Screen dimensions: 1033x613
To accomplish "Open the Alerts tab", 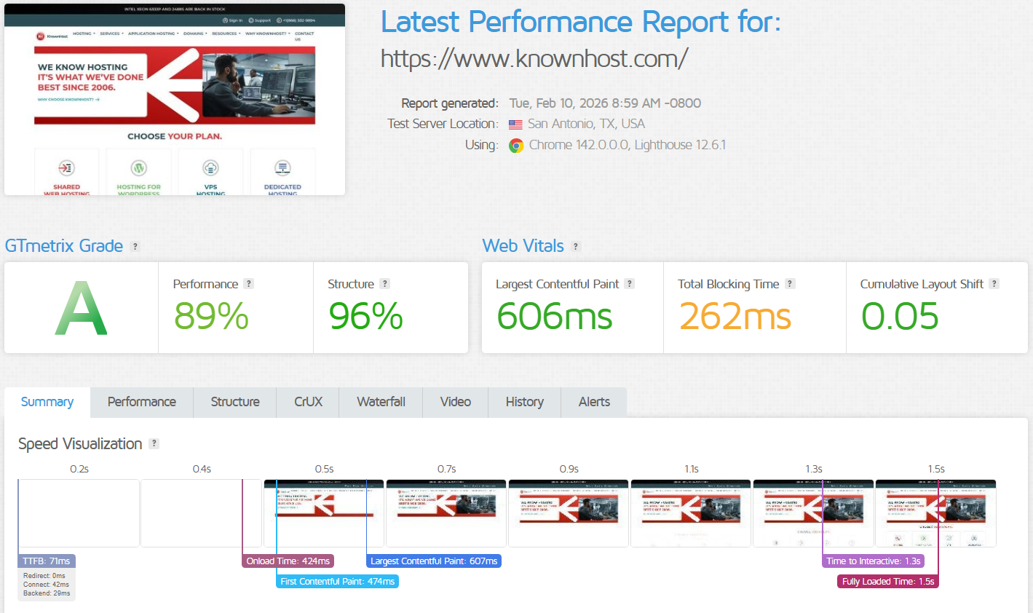I will point(594,402).
